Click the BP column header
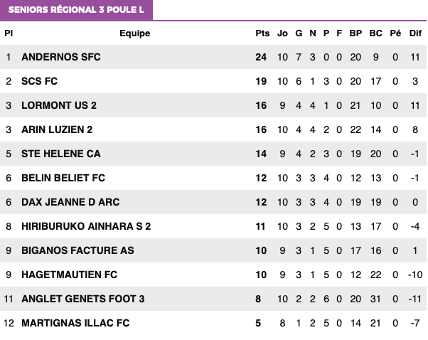Screen dimensions: 428x340 pos(355,33)
